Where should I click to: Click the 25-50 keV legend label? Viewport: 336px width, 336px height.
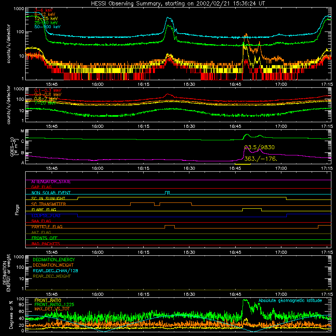pos(46,23)
